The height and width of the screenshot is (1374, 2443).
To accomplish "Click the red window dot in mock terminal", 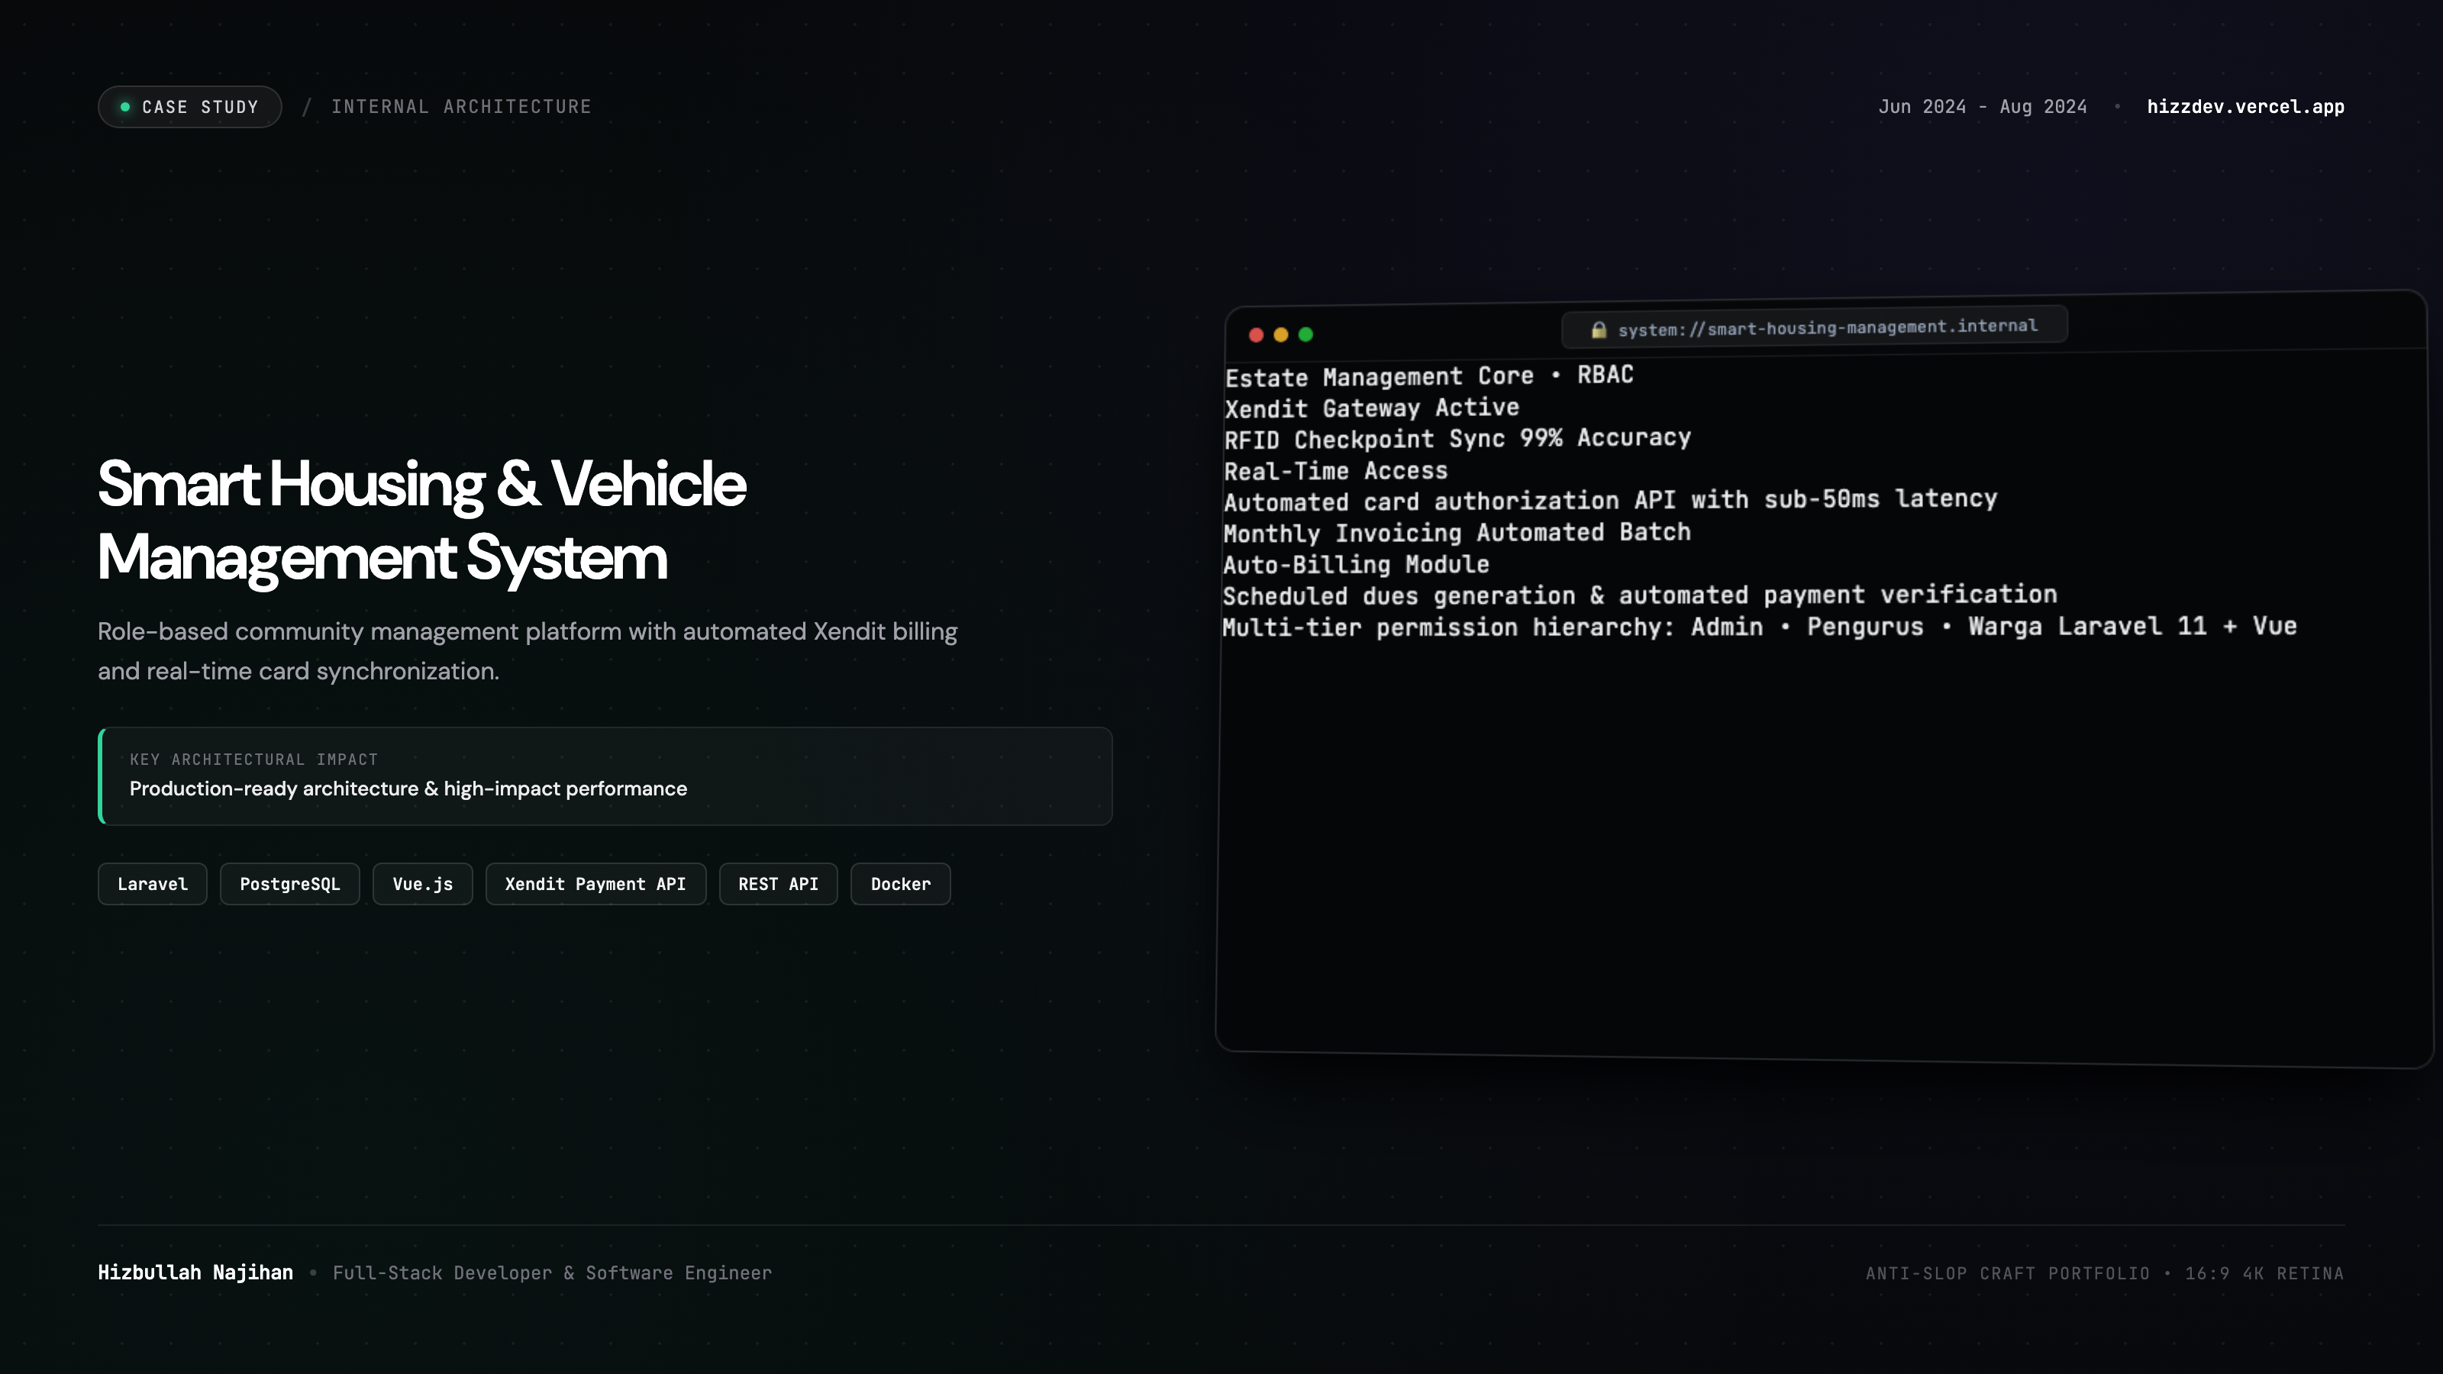I will (1256, 335).
